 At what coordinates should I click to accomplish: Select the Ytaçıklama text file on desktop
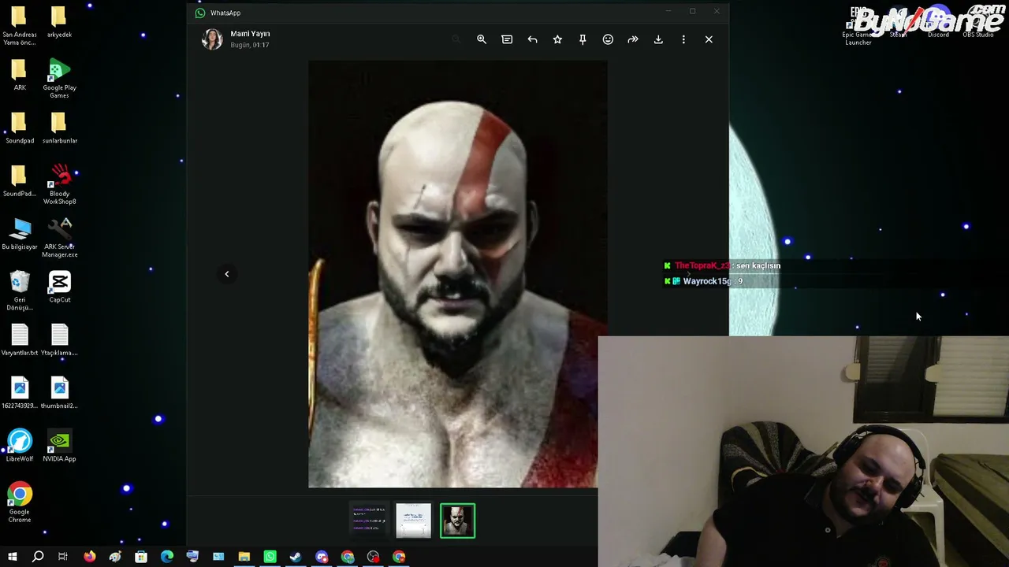click(59, 340)
